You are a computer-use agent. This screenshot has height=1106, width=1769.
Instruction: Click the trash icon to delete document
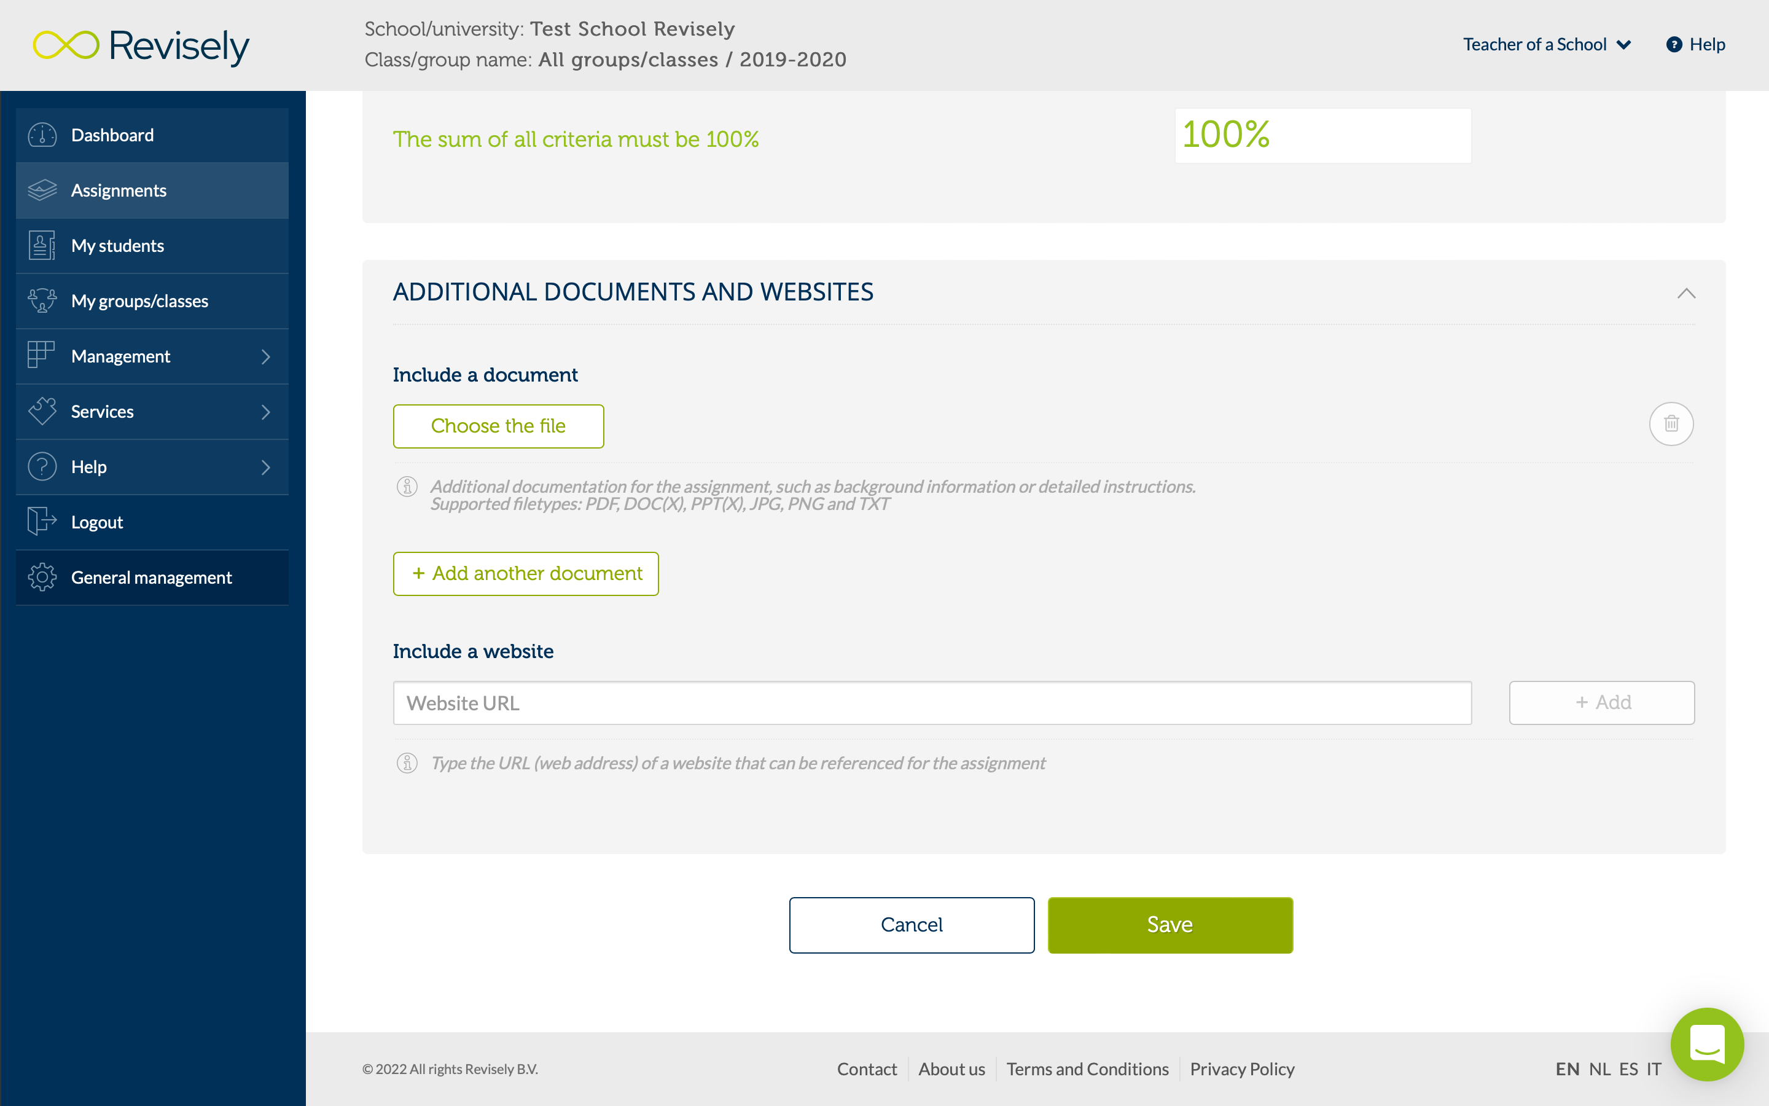1671,423
